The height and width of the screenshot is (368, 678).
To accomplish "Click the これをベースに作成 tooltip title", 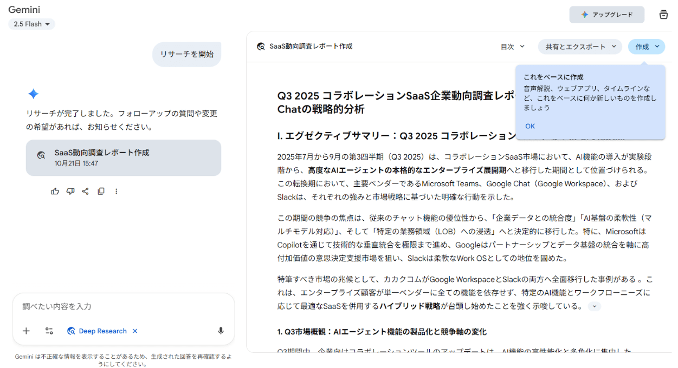I will [553, 77].
